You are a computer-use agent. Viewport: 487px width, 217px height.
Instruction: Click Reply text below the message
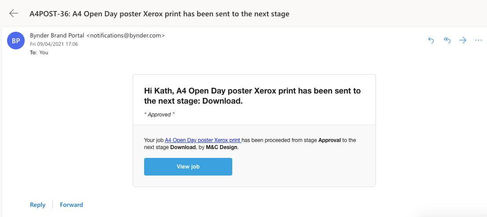coord(37,205)
